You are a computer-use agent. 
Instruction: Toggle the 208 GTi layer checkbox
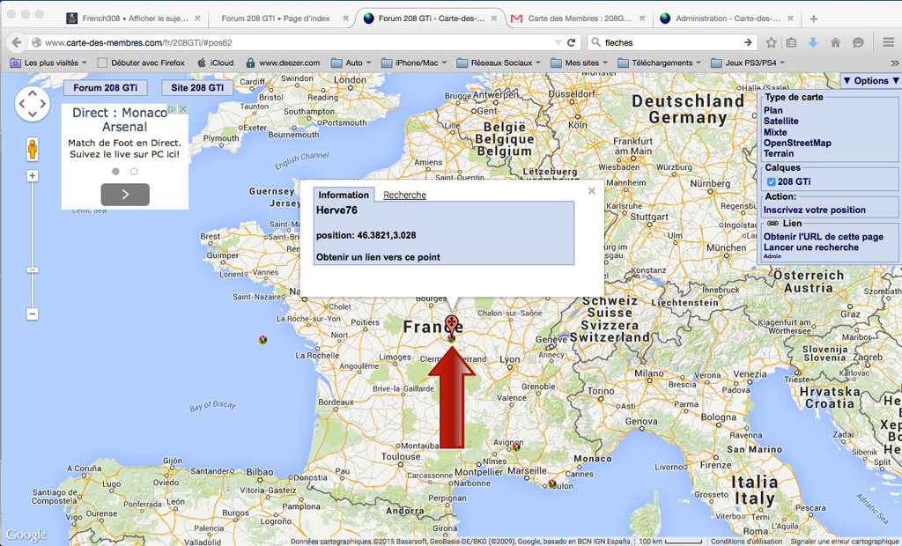coord(772,181)
